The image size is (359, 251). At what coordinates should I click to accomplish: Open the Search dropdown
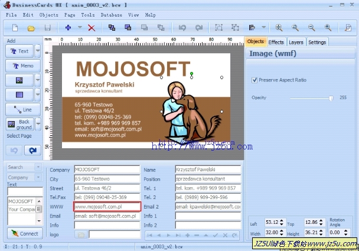(x=38, y=167)
